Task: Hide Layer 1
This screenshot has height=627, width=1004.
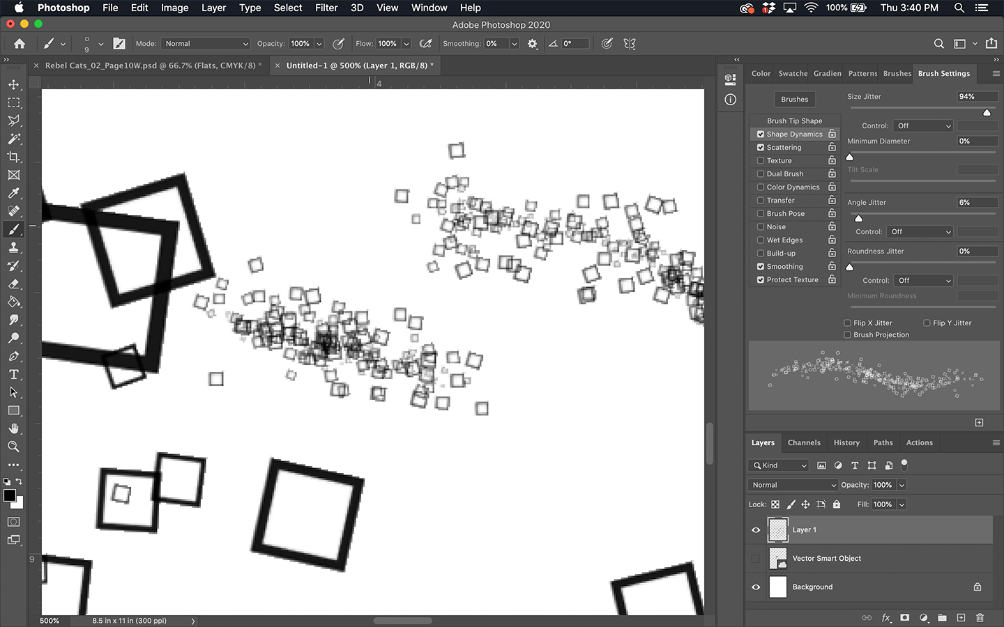Action: (756, 529)
